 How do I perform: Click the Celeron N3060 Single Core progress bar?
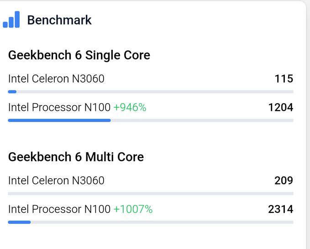[x=151, y=92]
